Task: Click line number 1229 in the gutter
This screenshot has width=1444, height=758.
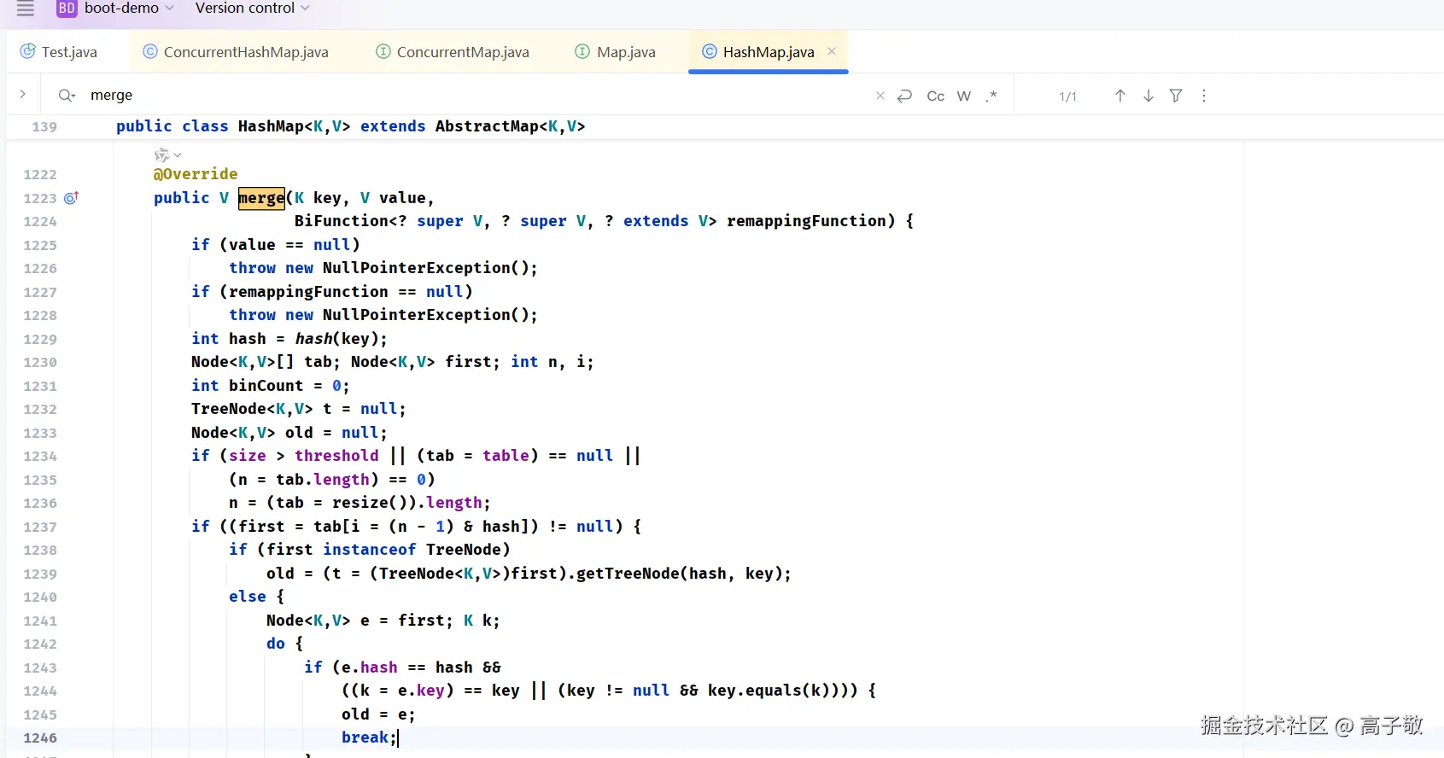Action: coord(40,339)
